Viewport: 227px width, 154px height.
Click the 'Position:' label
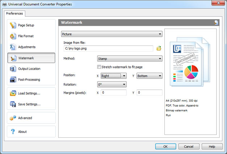pyautogui.click(x=70, y=75)
